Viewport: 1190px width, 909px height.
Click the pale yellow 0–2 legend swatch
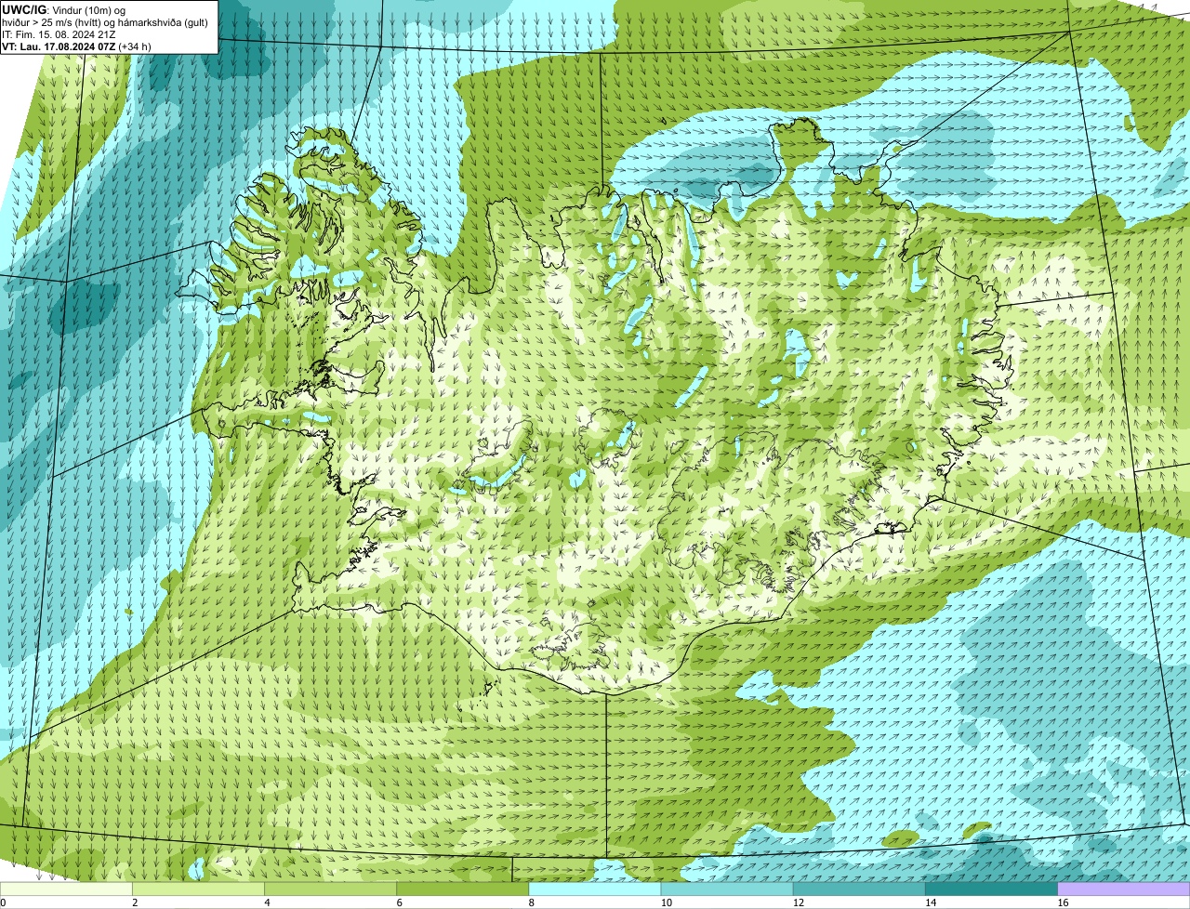pos(66,889)
